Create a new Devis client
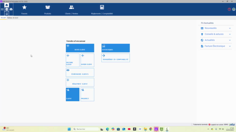Screen dimensions: 236x132 point(80,48)
